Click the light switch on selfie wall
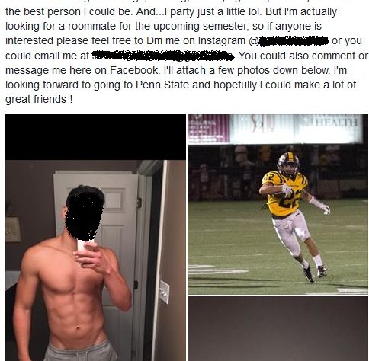Screen dimensions: 369x361 (x=164, y=292)
